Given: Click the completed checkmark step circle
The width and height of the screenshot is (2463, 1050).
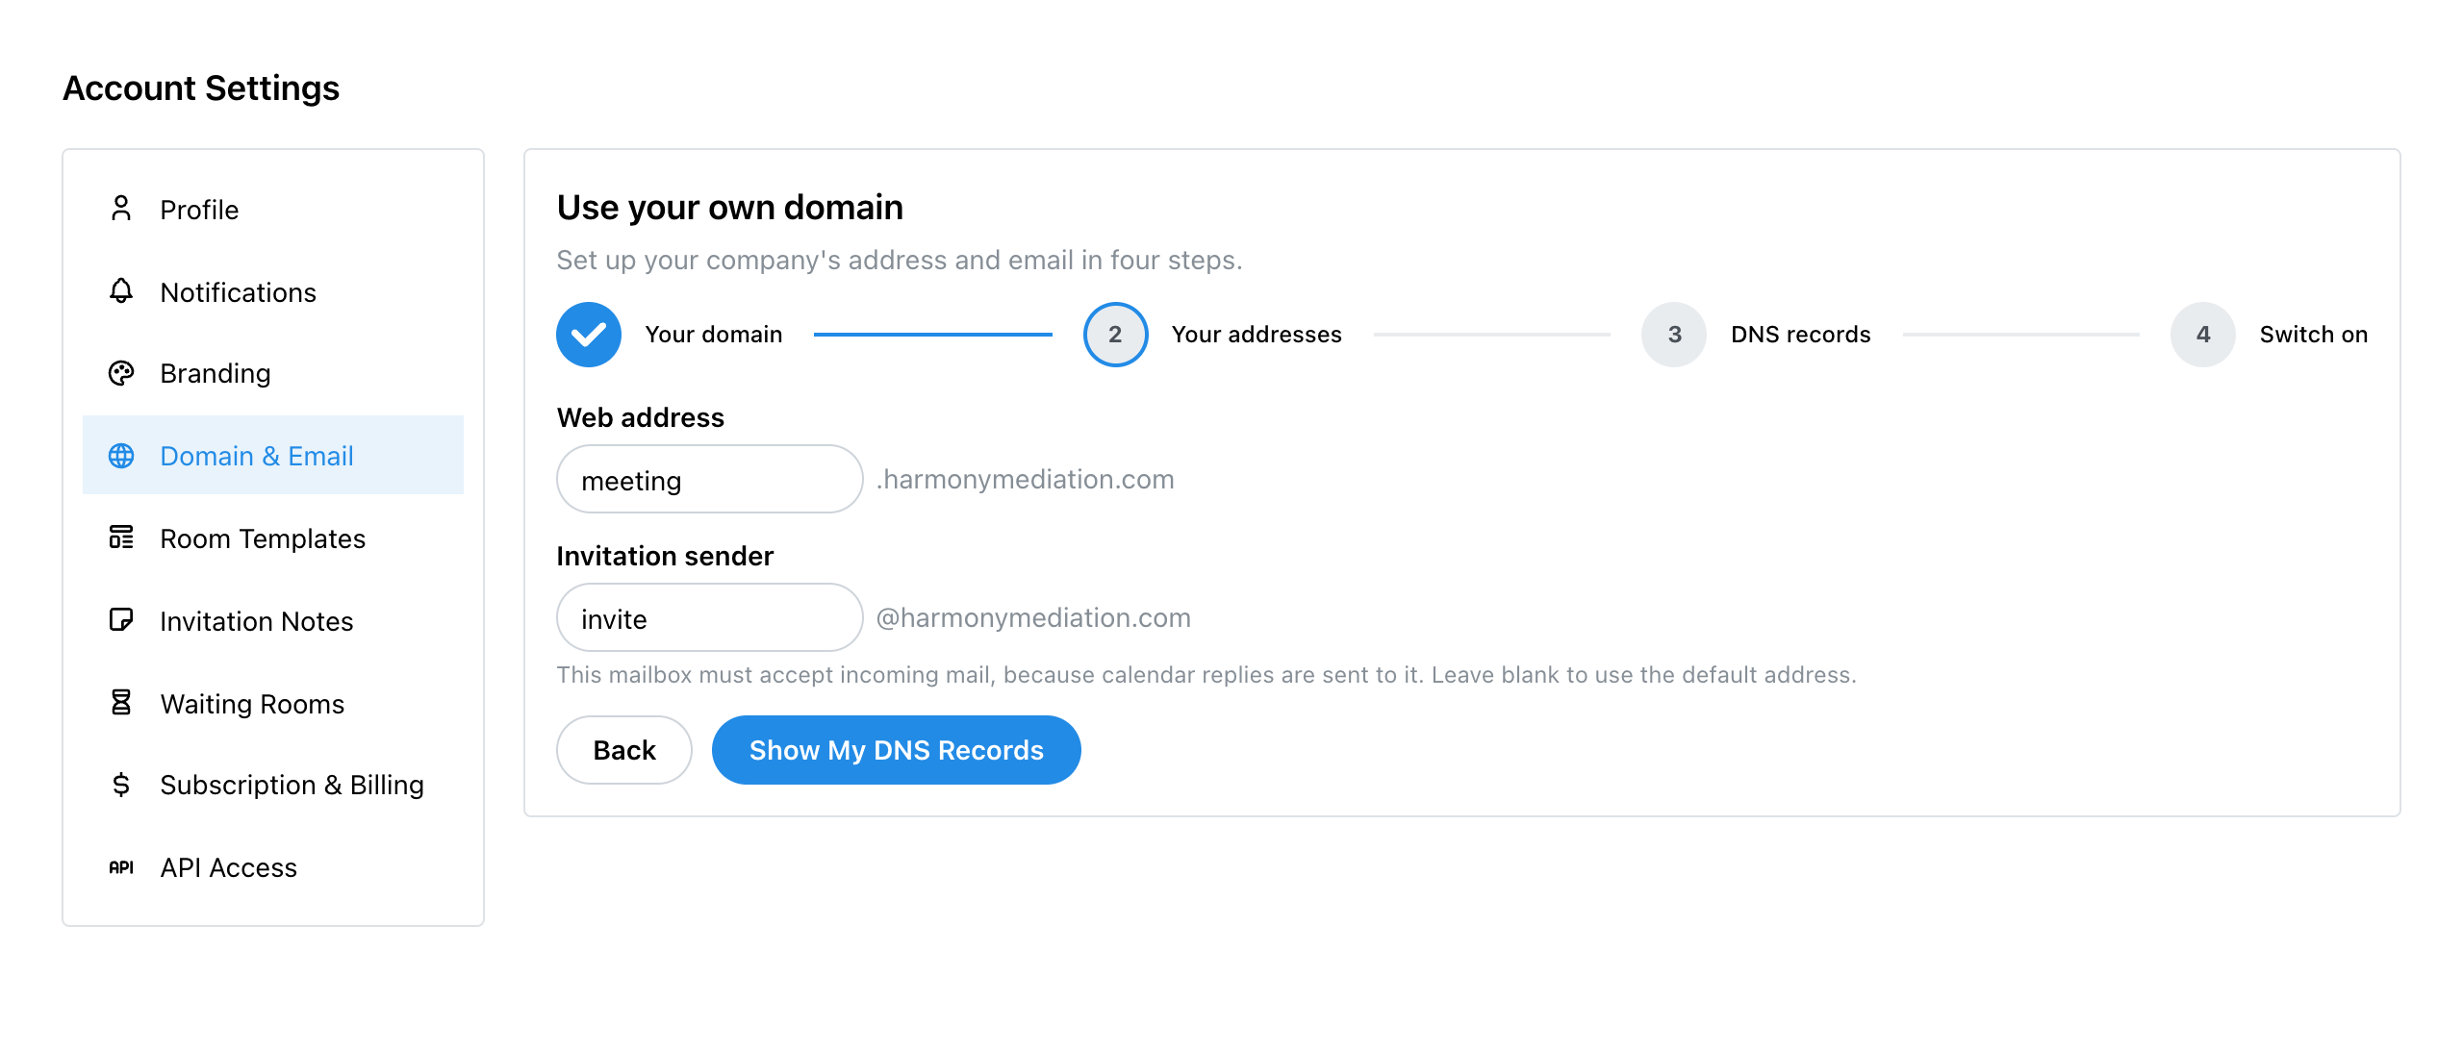Looking at the screenshot, I should 589,335.
